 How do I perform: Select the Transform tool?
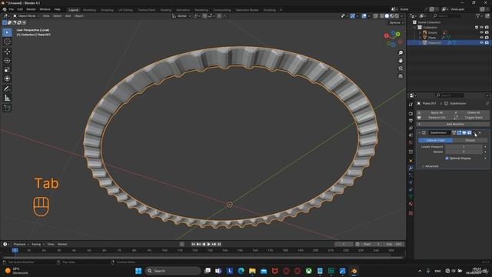pos(7,78)
